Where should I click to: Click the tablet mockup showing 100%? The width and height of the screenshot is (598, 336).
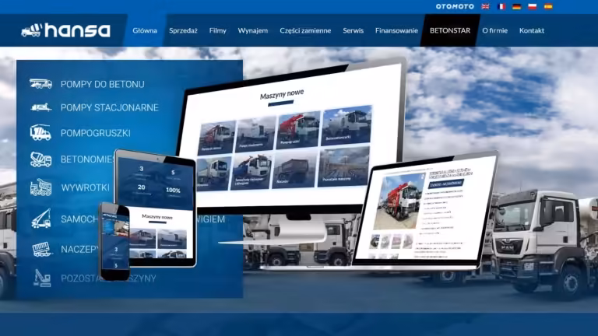[x=156, y=208]
